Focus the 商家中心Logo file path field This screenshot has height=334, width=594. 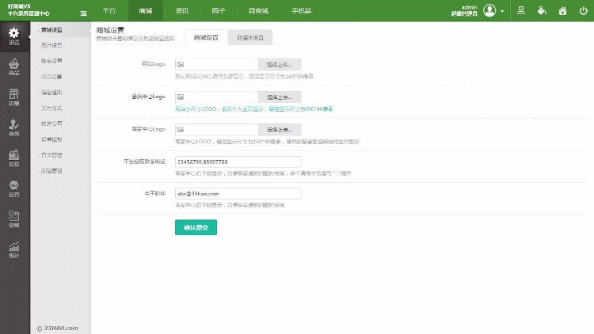pos(217,130)
